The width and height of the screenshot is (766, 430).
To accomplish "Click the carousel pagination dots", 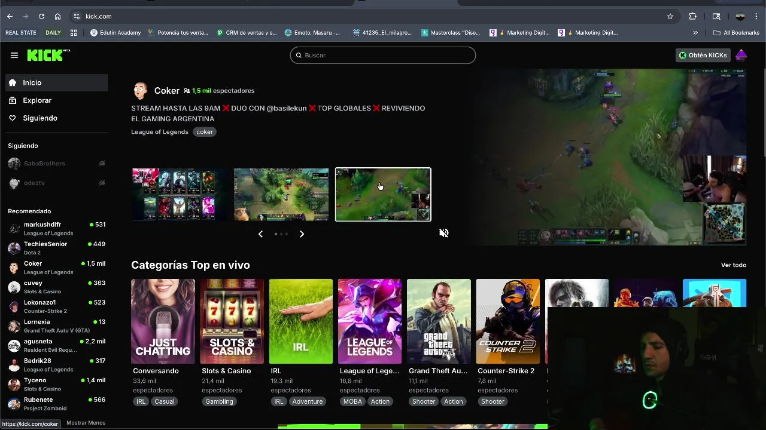I will [x=281, y=234].
